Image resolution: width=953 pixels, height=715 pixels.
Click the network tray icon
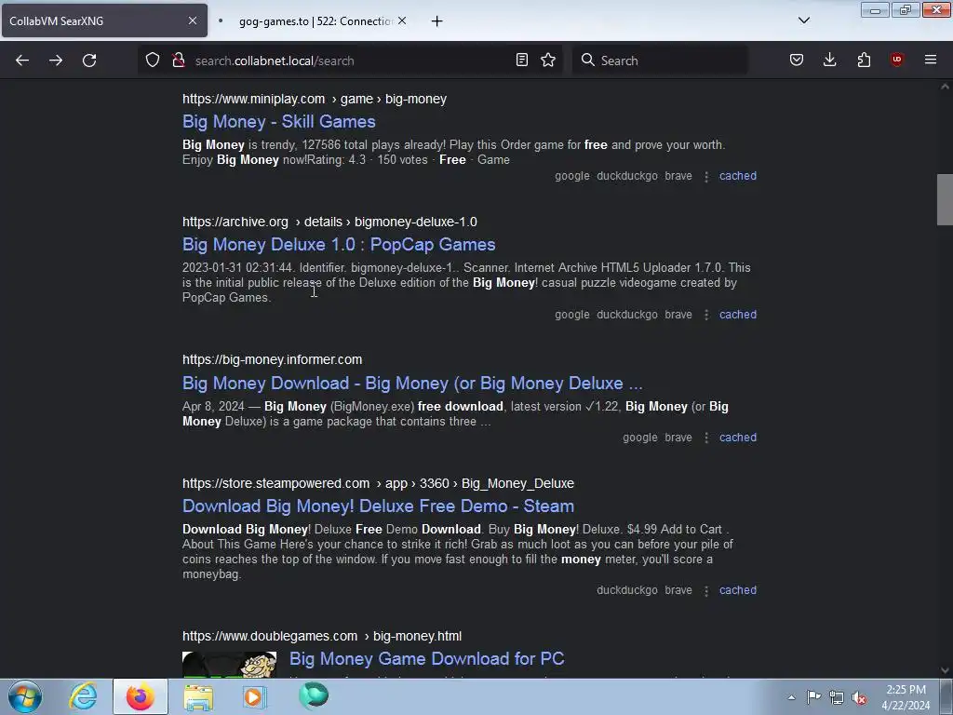pyautogui.click(x=837, y=697)
